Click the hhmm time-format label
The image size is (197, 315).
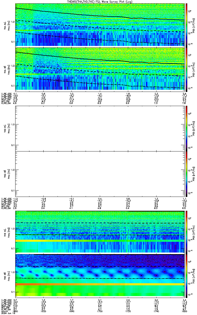click(x=4, y=311)
